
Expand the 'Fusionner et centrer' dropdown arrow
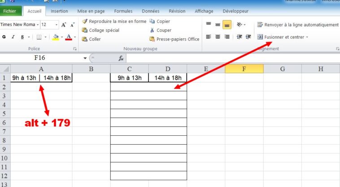click(x=307, y=37)
